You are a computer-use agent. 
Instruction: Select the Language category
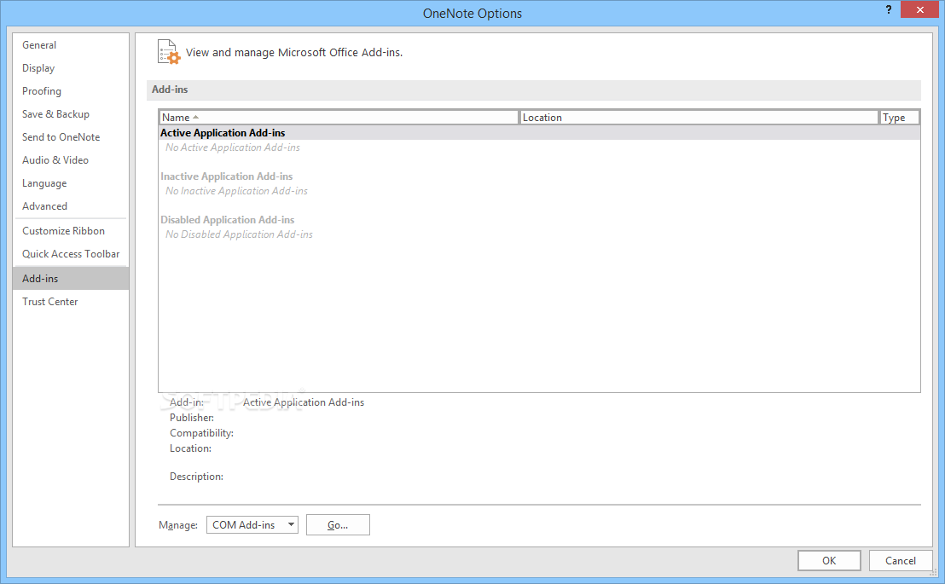[71, 183]
